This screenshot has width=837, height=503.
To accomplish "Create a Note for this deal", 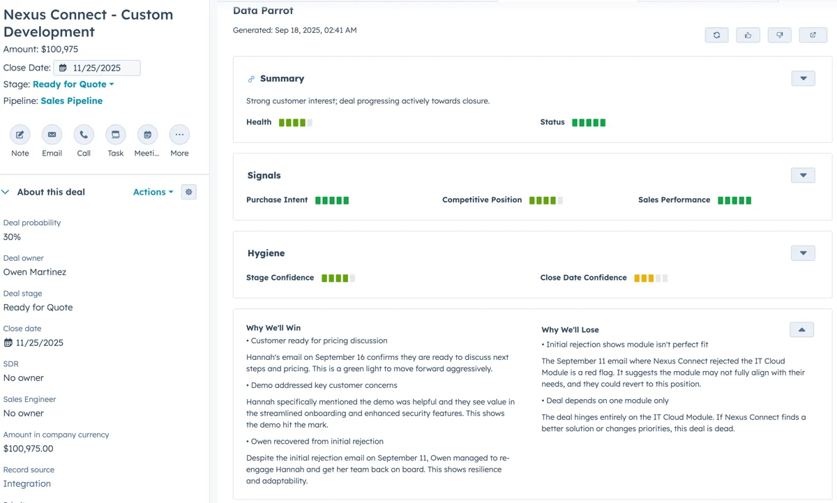I will pos(20,135).
